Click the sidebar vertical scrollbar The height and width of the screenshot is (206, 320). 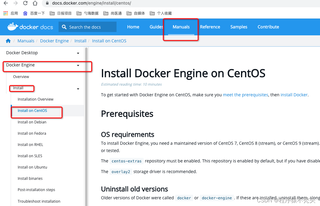(x=86, y=126)
